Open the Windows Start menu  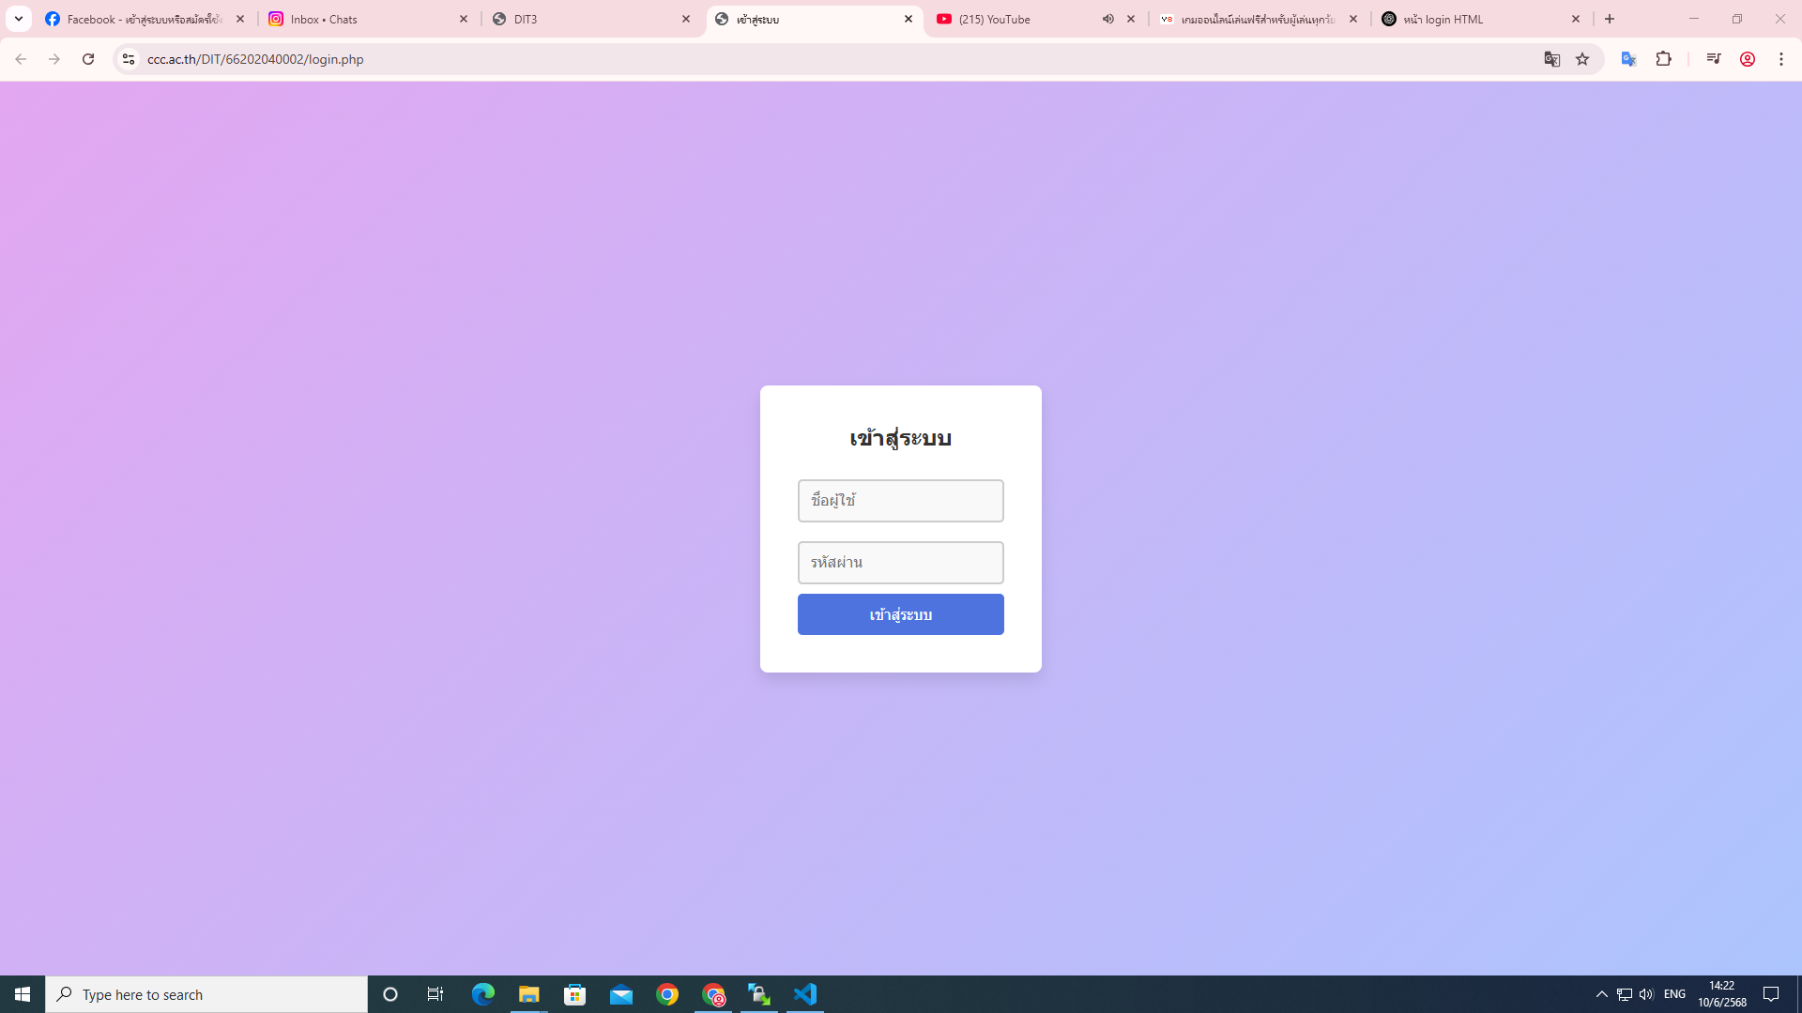23,994
